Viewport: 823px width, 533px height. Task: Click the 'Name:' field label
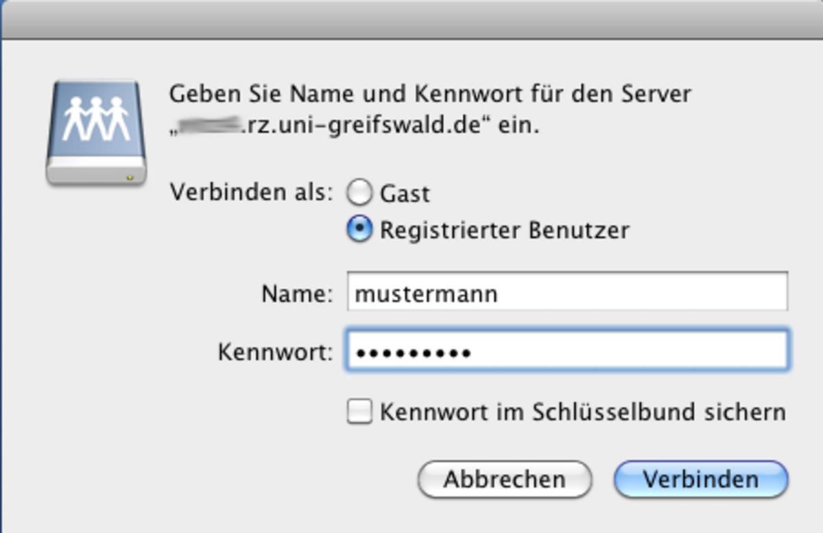[x=297, y=294]
